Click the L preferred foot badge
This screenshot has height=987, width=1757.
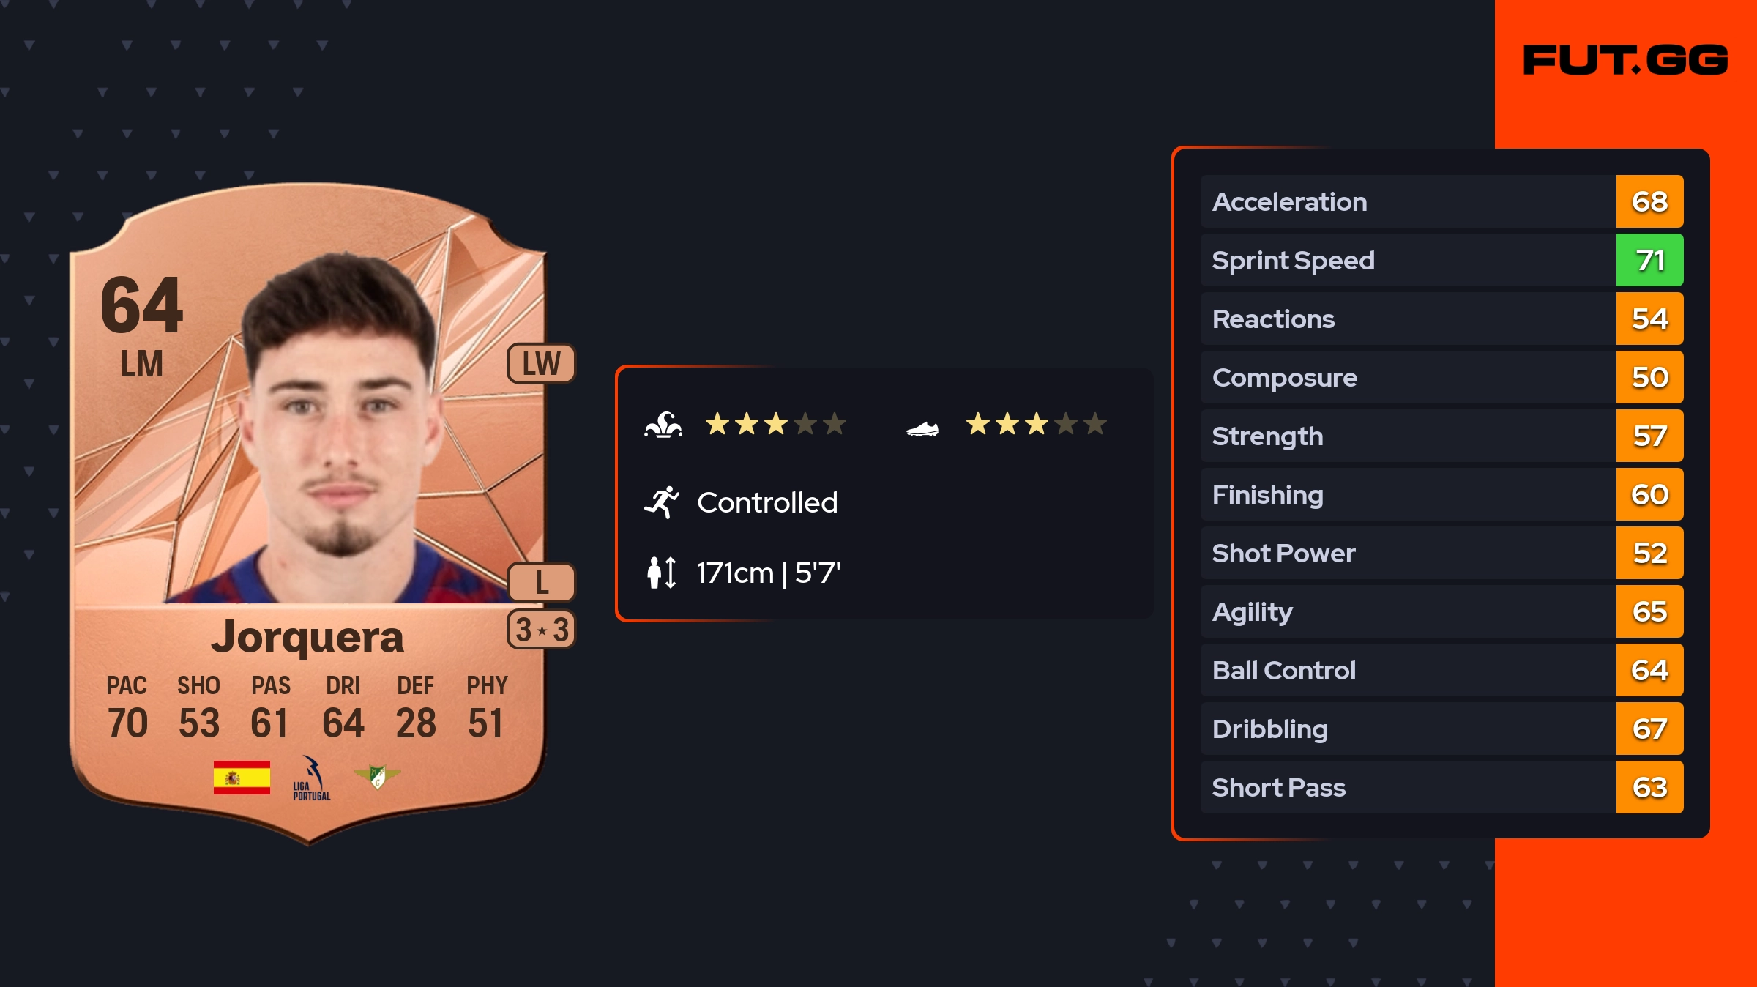(541, 583)
